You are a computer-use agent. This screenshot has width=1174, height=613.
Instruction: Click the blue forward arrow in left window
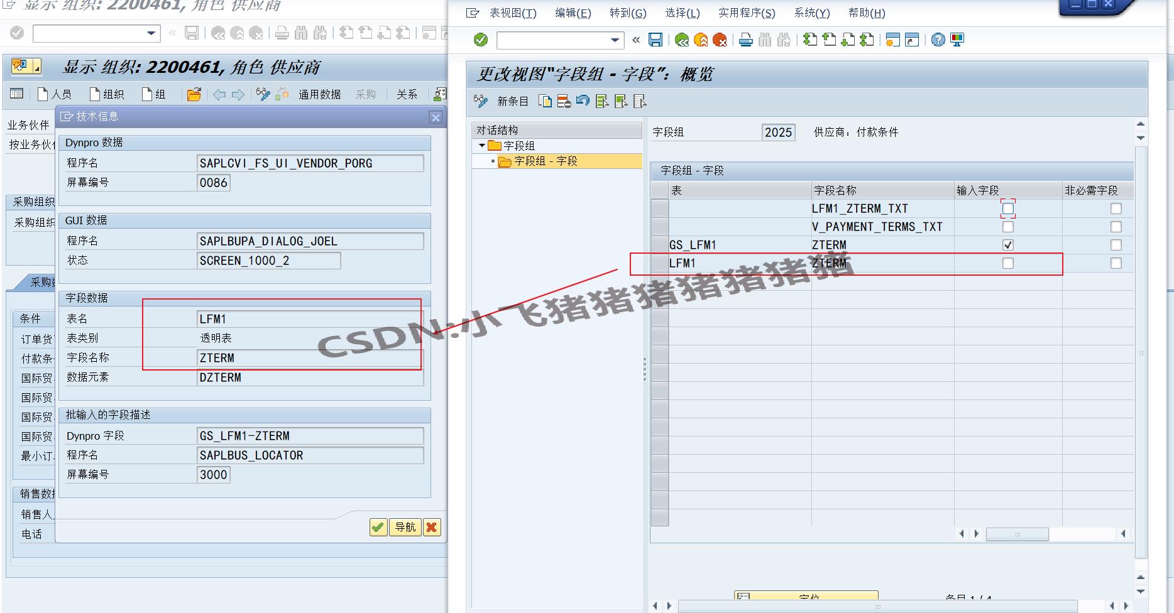238,94
